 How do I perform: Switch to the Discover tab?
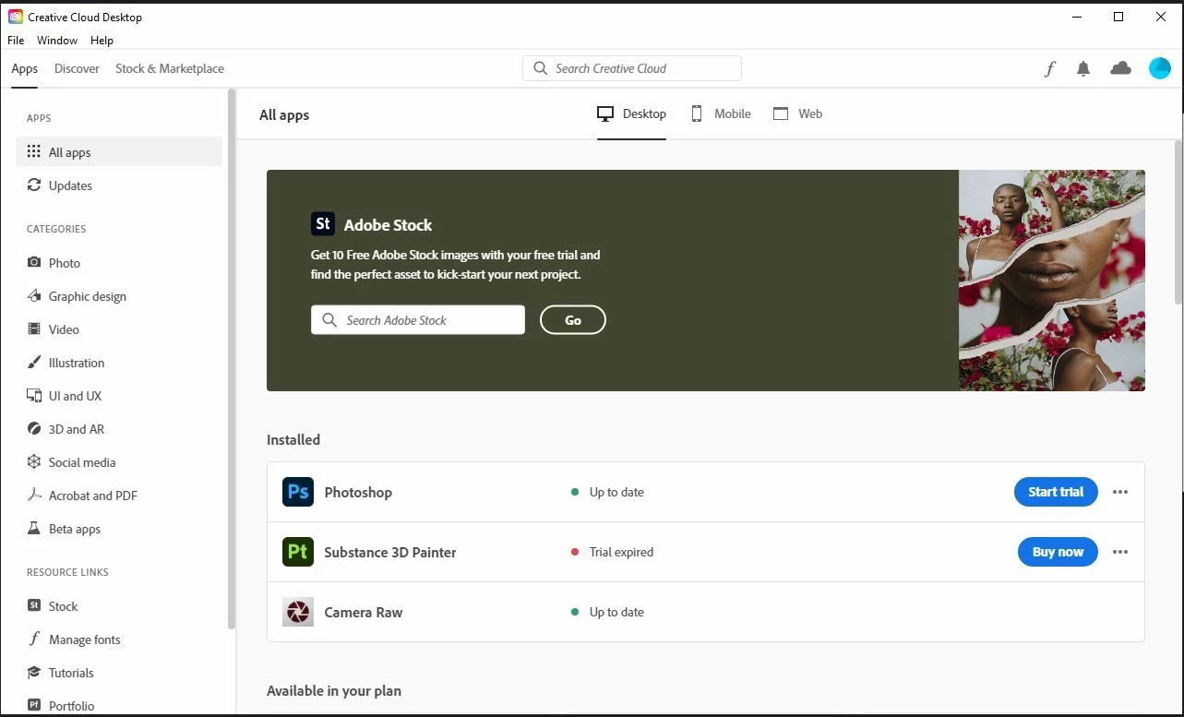coord(77,68)
